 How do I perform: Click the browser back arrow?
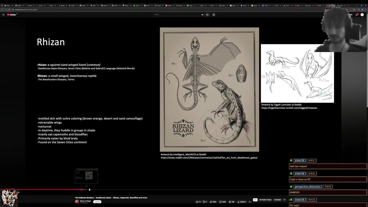tap(2, 9)
